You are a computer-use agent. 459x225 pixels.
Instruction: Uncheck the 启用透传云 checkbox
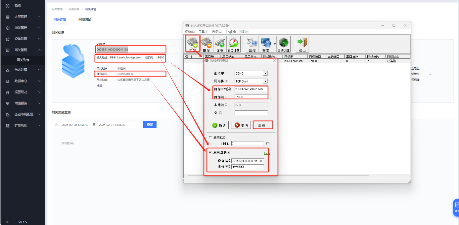[210, 152]
